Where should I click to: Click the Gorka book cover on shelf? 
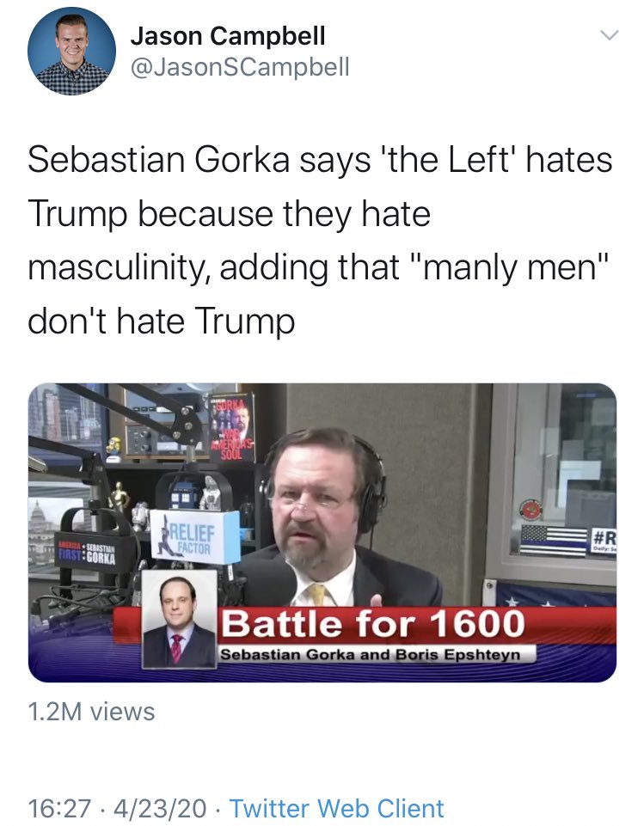(230, 427)
